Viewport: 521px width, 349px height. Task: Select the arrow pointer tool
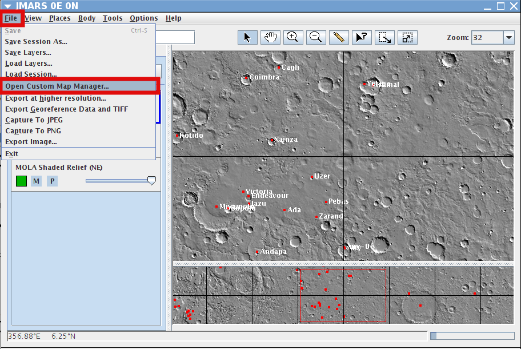coord(247,37)
